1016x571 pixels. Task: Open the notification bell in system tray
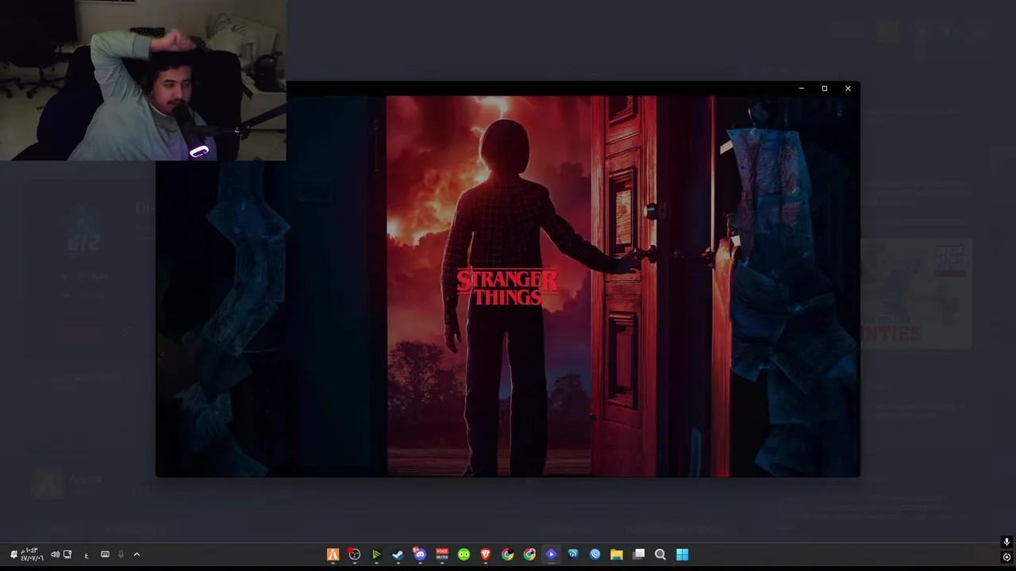[13, 554]
